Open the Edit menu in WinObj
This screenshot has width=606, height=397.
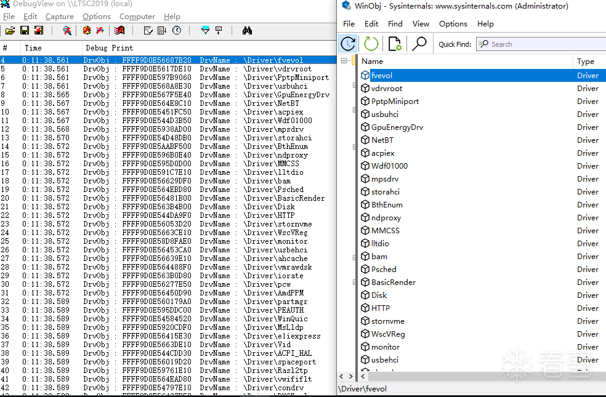click(371, 24)
